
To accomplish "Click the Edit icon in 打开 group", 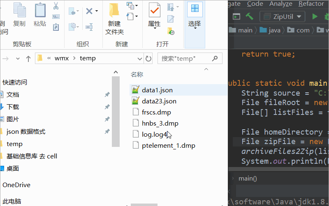I will point(171,19).
